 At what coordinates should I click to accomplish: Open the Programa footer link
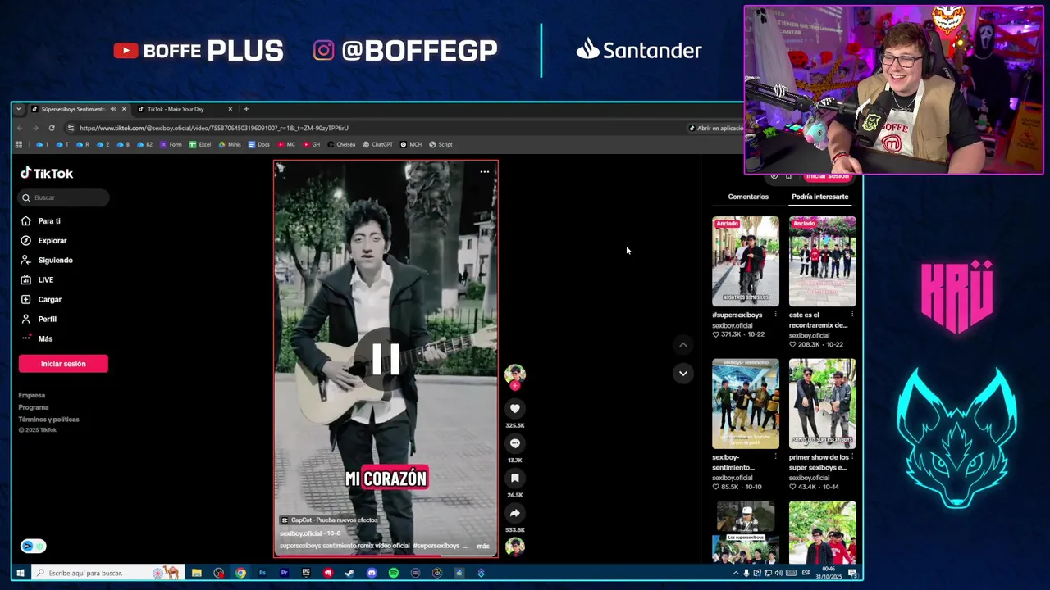[x=34, y=407]
